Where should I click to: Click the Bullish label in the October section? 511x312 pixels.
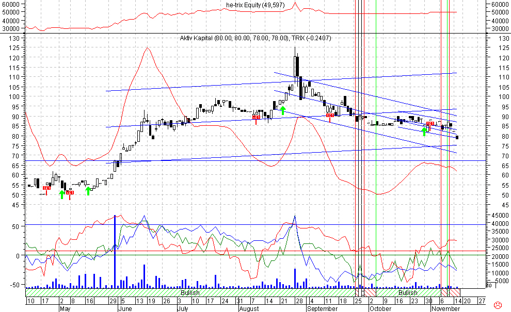click(x=407, y=292)
